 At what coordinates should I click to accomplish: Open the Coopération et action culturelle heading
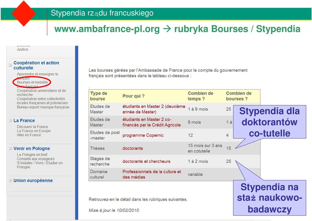point(36,65)
